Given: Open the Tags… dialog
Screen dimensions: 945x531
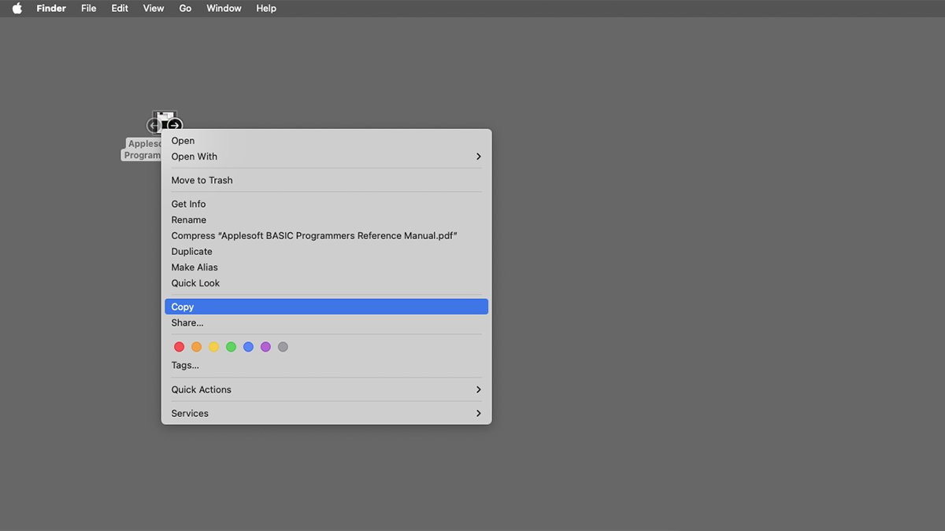Looking at the screenshot, I should pos(326,365).
